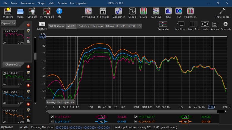The image size is (232, 130).
Task: Remove measurement 4 with red X
Action: pyautogui.click(x=28, y=104)
